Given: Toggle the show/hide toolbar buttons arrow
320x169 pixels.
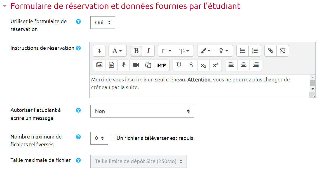Looking at the screenshot, I should tap(99, 51).
